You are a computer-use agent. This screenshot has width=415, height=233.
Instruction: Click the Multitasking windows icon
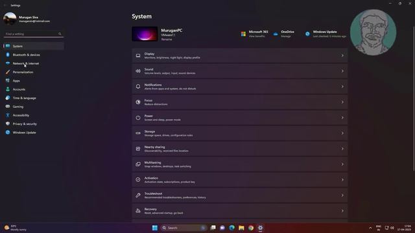138,164
